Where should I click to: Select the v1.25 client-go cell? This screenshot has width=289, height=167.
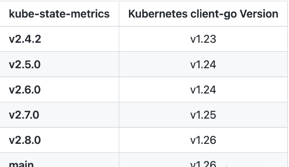pos(203,115)
